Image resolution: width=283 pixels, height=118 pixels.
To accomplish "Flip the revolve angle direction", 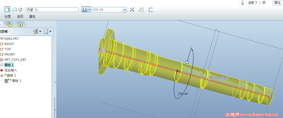I will [x=132, y=10].
